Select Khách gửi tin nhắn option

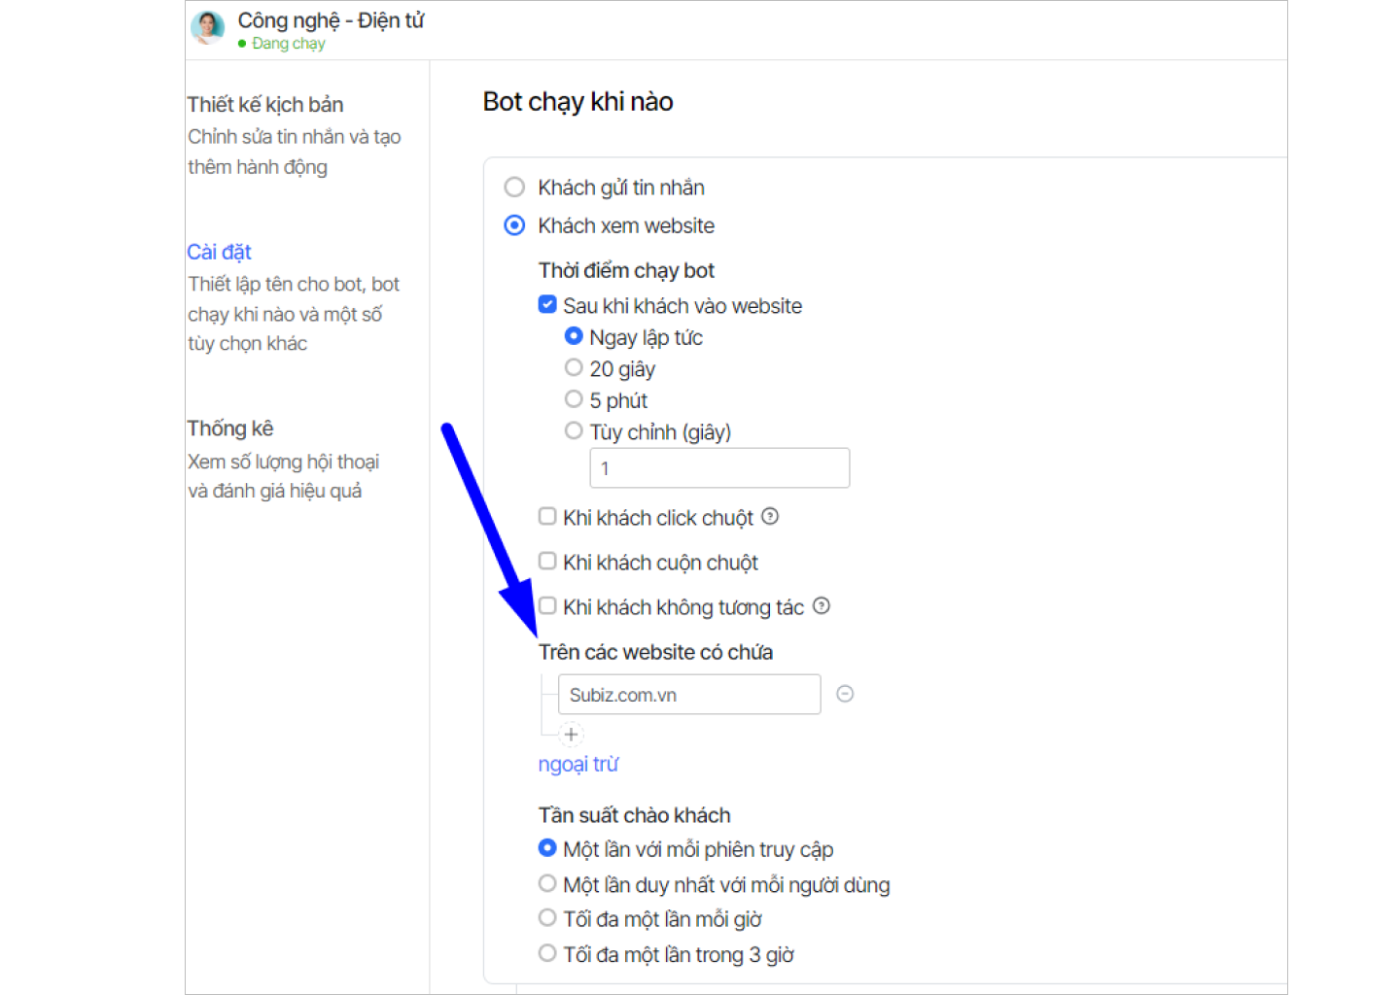pos(515,188)
